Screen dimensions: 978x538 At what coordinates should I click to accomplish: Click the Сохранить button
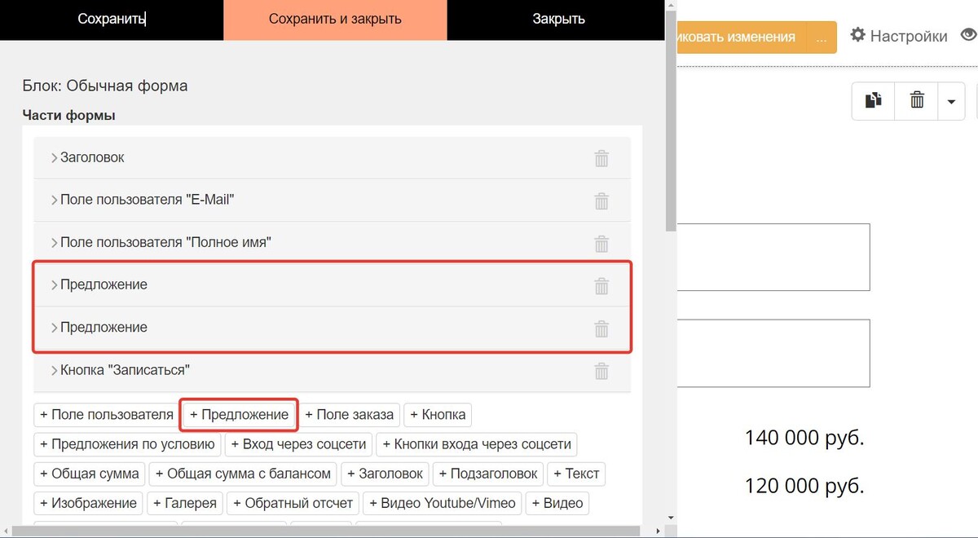112,20
